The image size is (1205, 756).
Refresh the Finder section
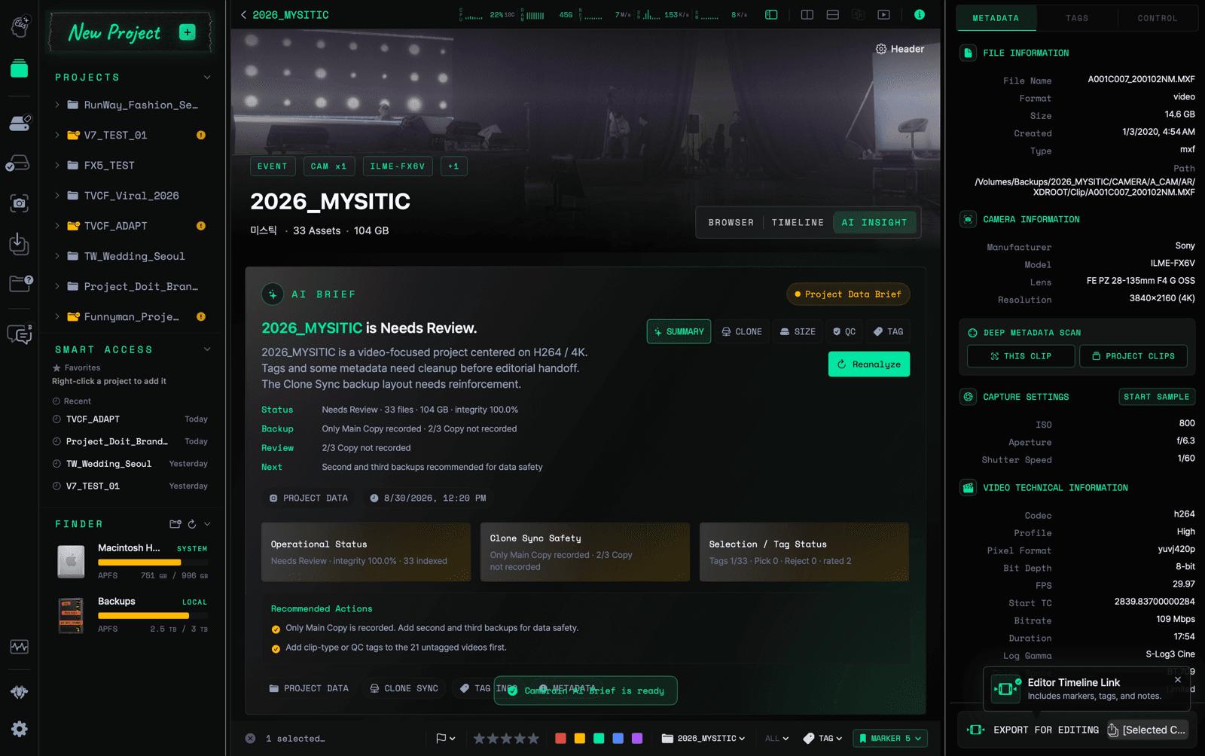[192, 524]
